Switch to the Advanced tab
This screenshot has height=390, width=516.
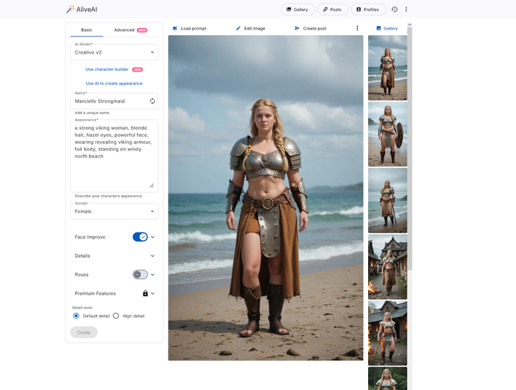[129, 30]
